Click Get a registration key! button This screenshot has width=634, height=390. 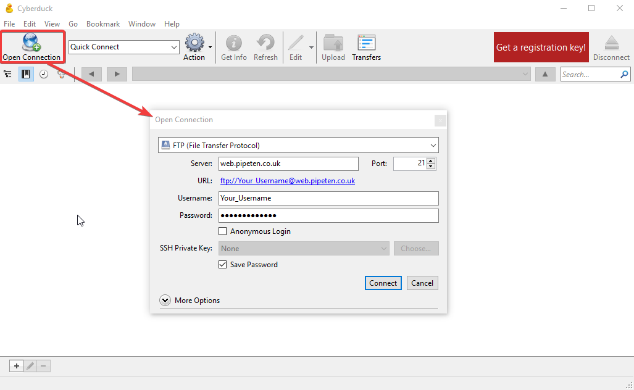(x=541, y=48)
